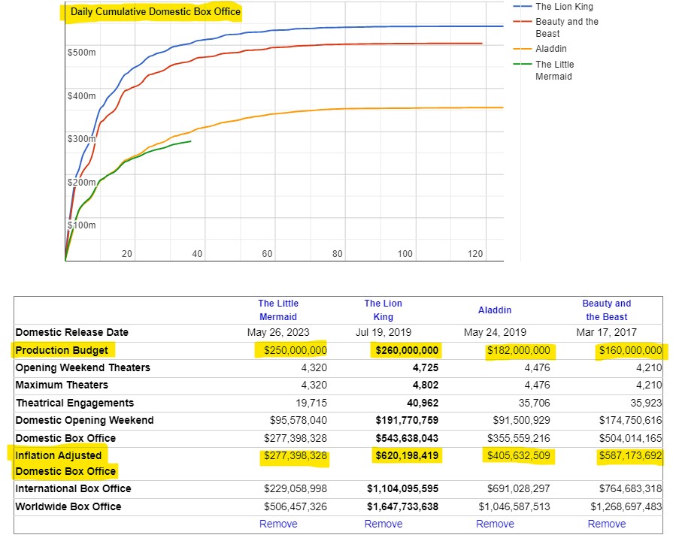Click the $500m label on chart axis

(81, 53)
